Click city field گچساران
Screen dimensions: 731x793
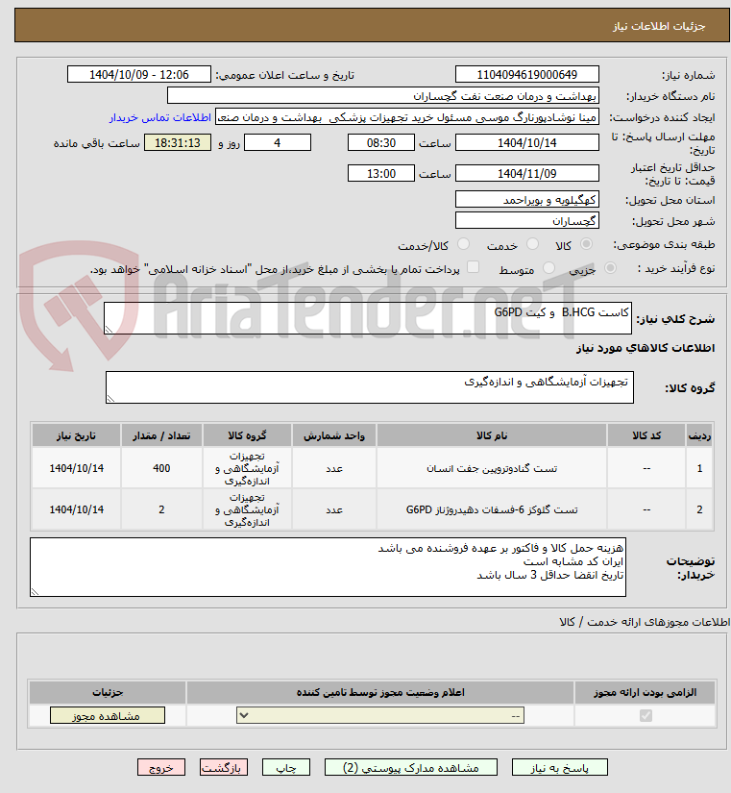(526, 220)
